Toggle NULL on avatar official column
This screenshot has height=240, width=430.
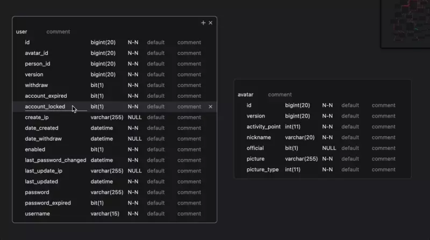[x=329, y=148]
